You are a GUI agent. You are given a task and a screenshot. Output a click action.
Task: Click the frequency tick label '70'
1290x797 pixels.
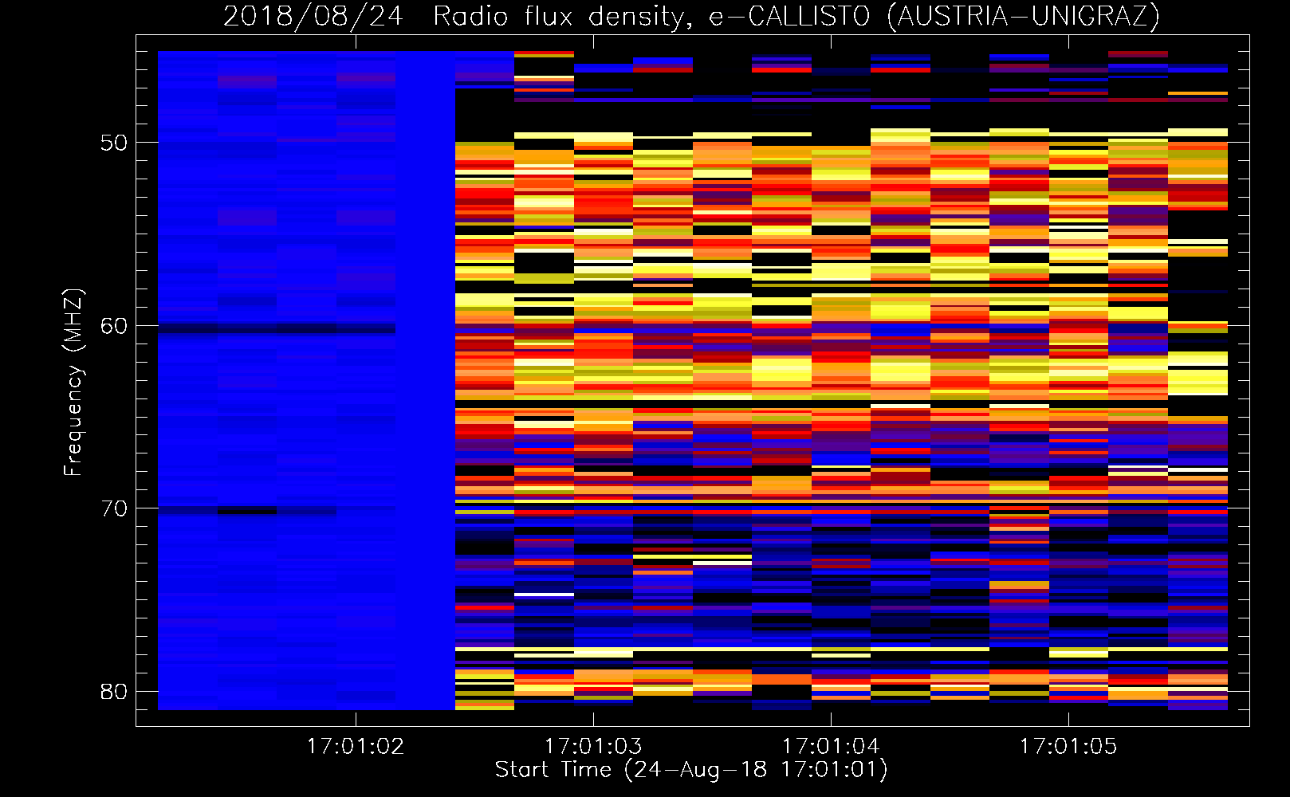pos(114,508)
